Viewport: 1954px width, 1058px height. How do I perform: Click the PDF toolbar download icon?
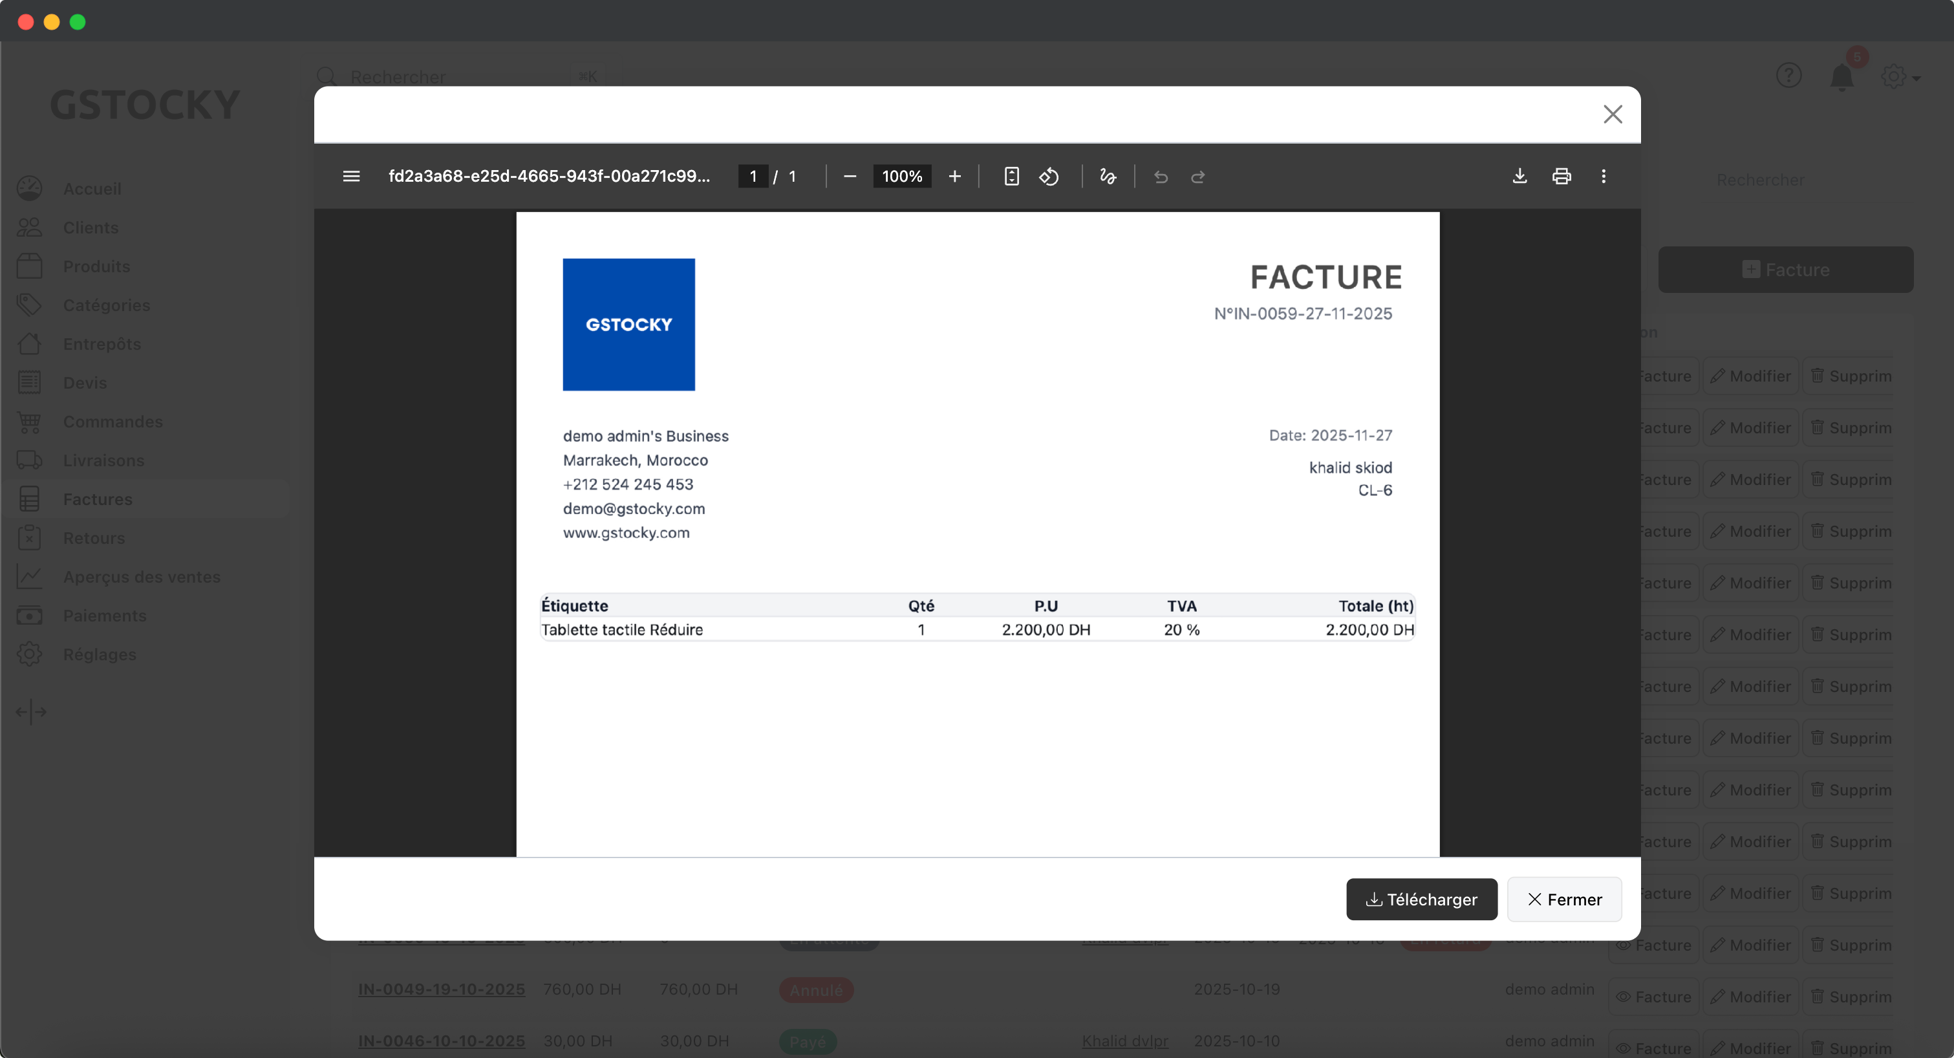pyautogui.click(x=1519, y=176)
